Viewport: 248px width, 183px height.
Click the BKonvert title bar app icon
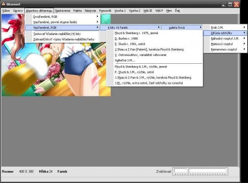click(3, 4)
